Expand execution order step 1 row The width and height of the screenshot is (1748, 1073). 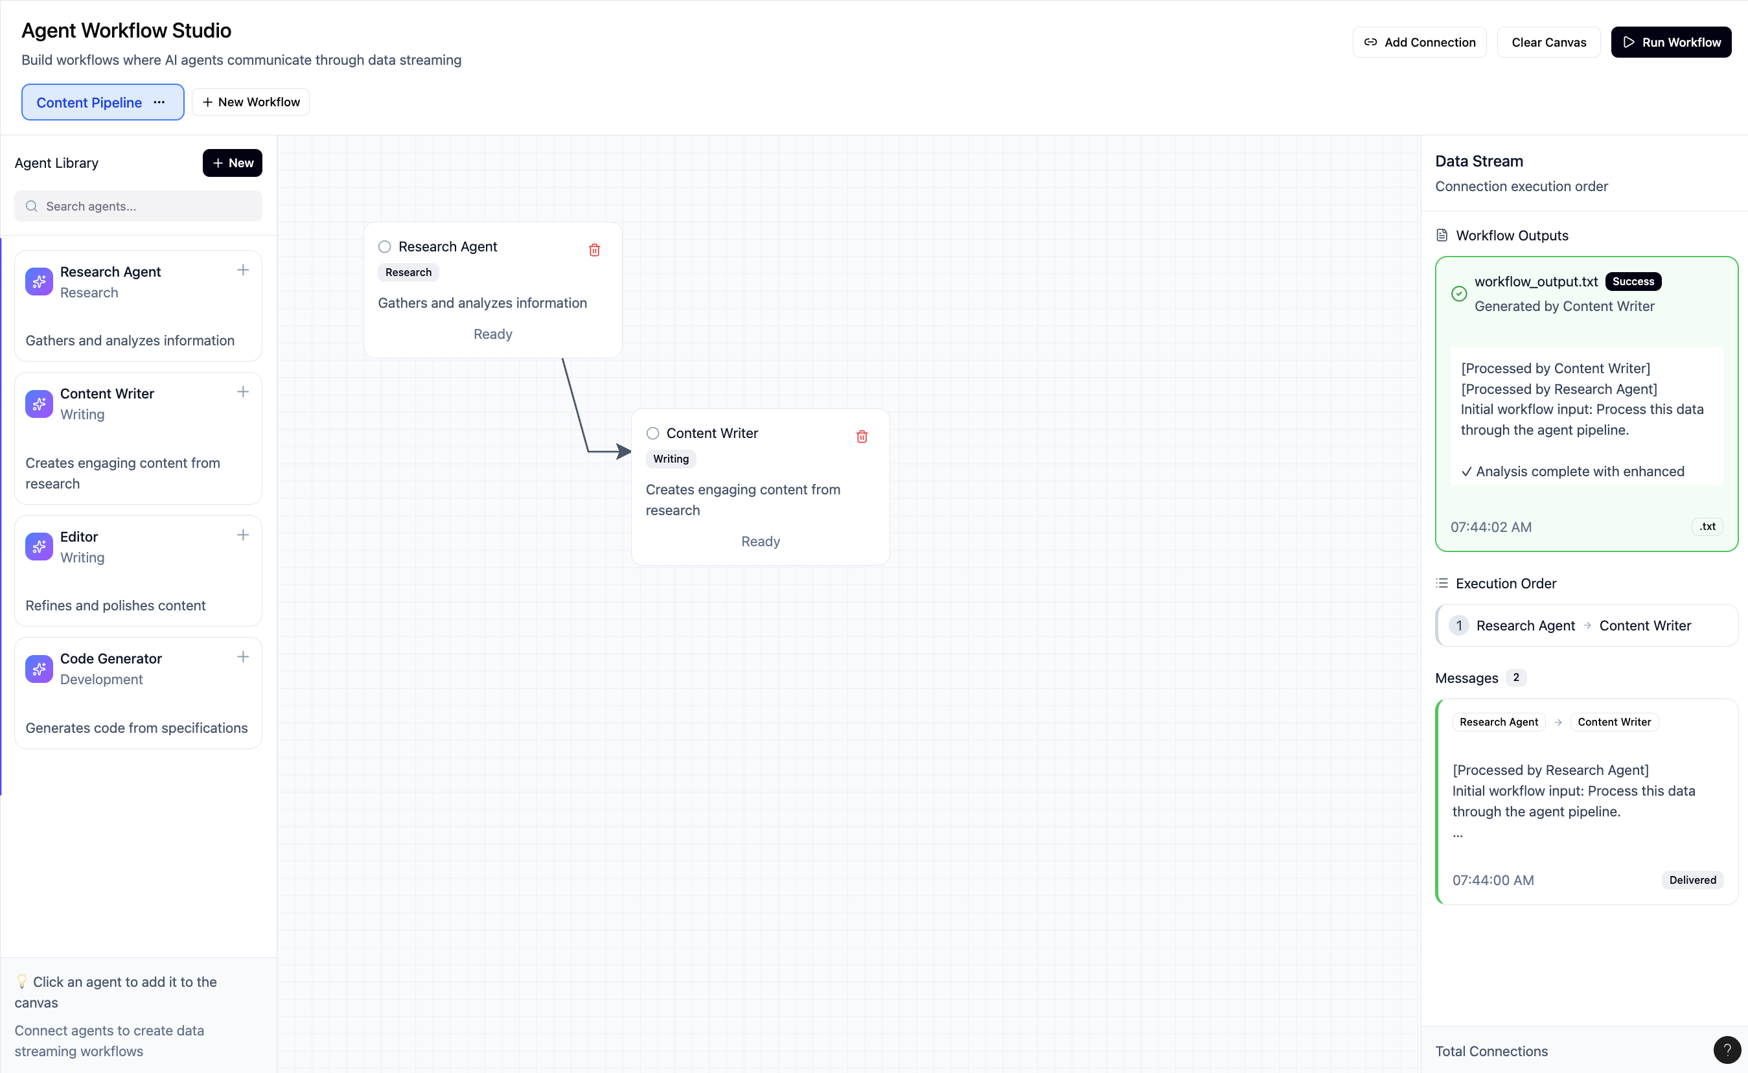[x=1586, y=625]
